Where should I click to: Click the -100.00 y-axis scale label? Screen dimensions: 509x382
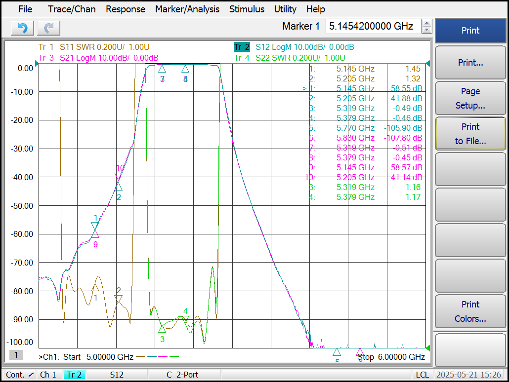(x=20, y=343)
